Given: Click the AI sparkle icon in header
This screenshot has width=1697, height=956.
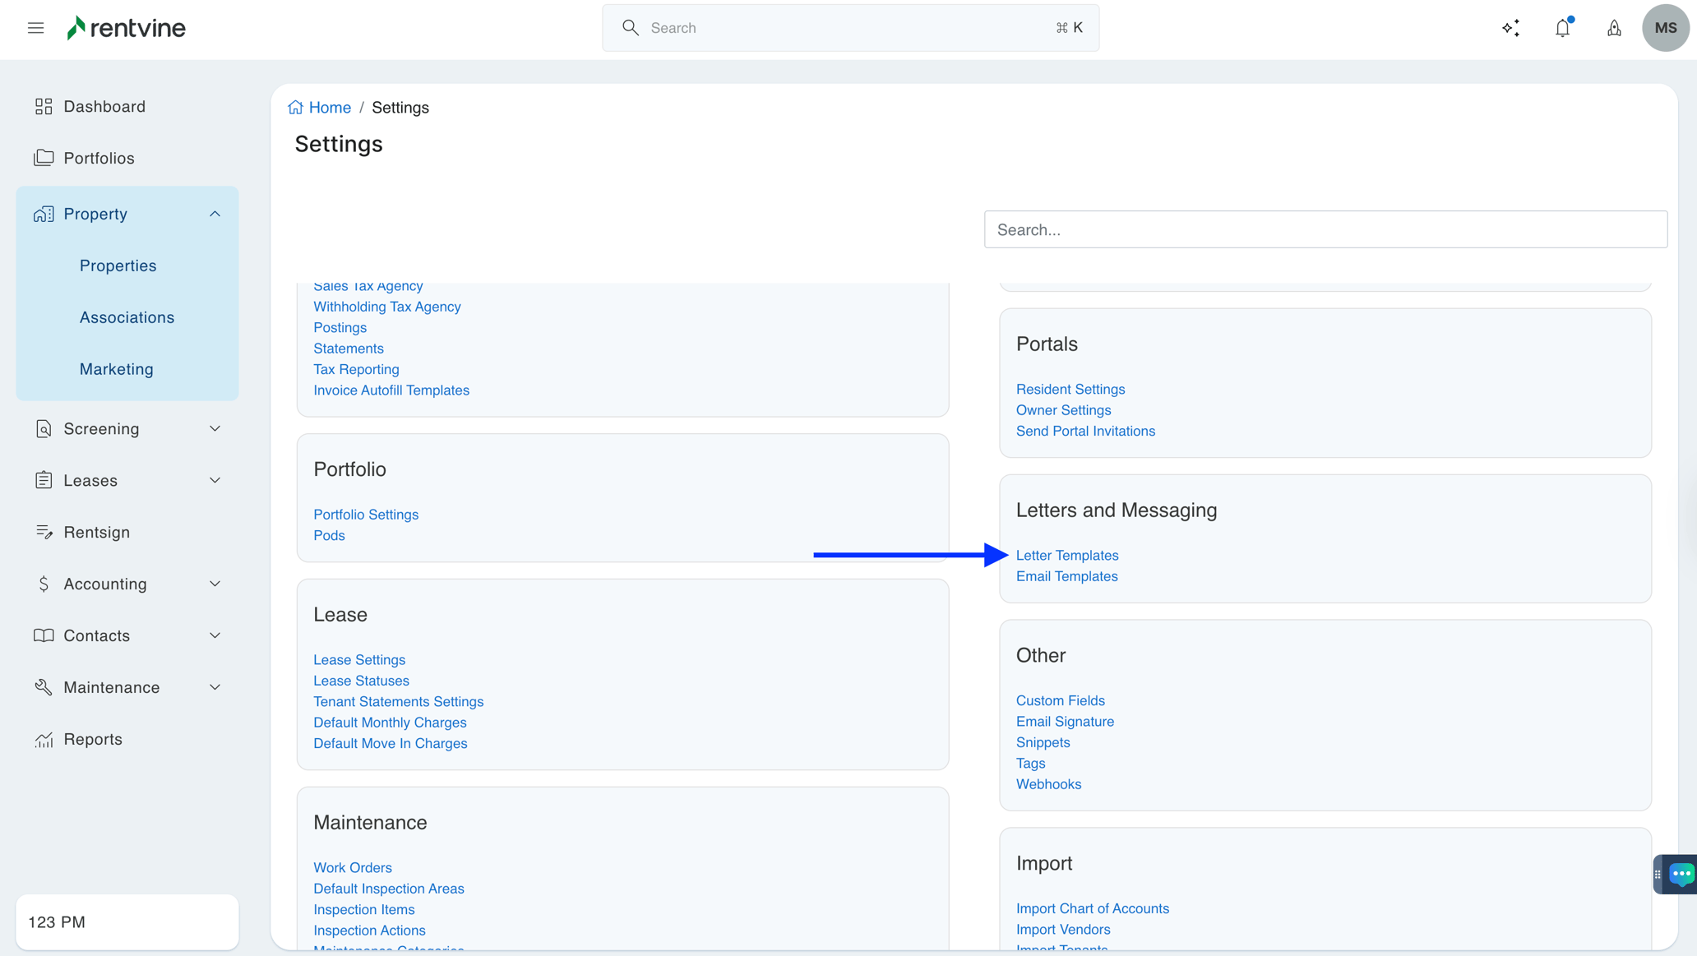Looking at the screenshot, I should tap(1510, 28).
